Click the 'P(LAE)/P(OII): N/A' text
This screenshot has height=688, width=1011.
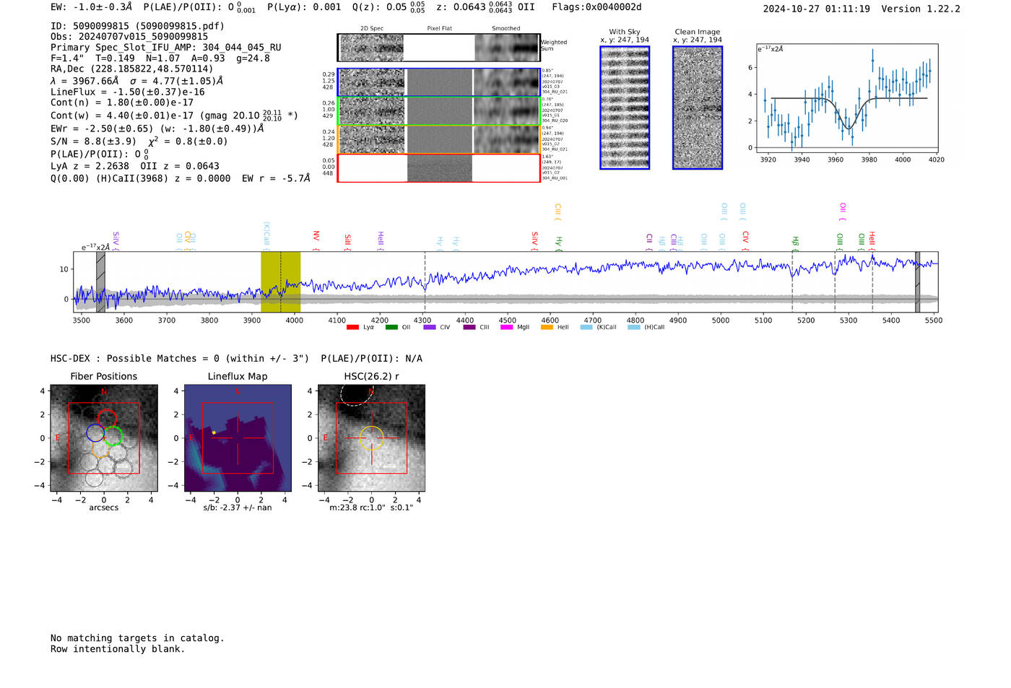point(372,359)
